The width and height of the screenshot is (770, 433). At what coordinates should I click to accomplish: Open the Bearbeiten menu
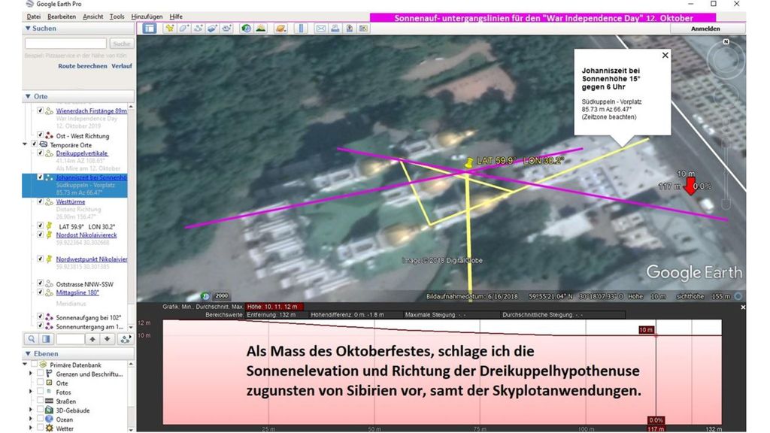pos(62,17)
